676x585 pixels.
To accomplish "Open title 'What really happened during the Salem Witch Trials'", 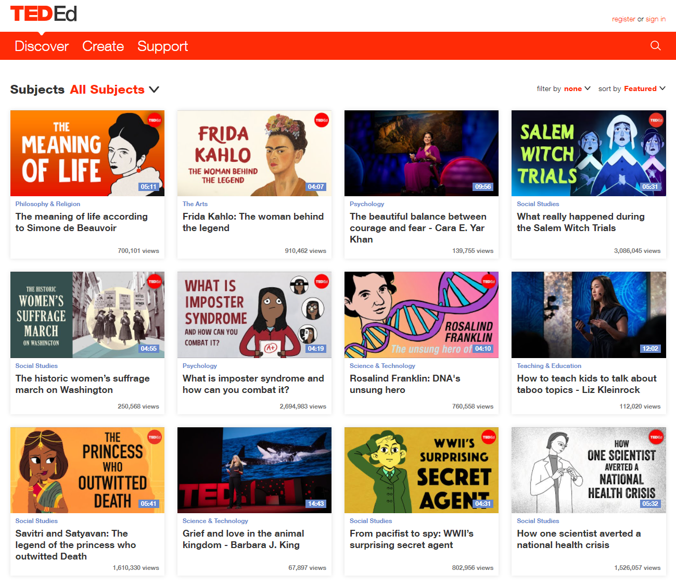I will point(581,222).
